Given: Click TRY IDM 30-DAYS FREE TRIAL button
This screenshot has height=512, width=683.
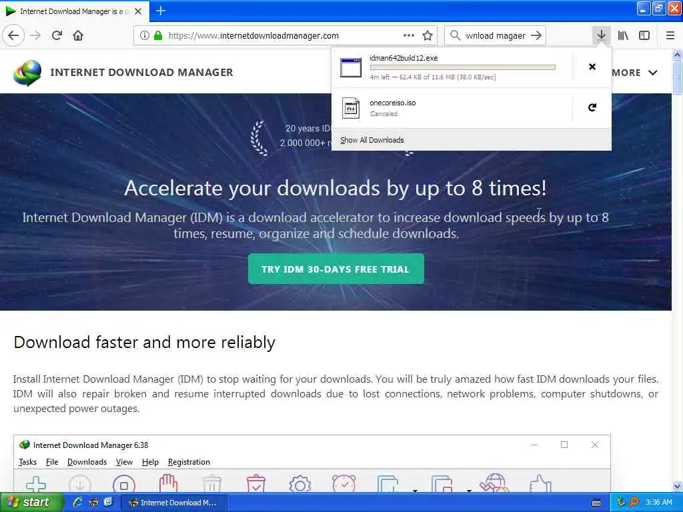Looking at the screenshot, I should click(336, 269).
